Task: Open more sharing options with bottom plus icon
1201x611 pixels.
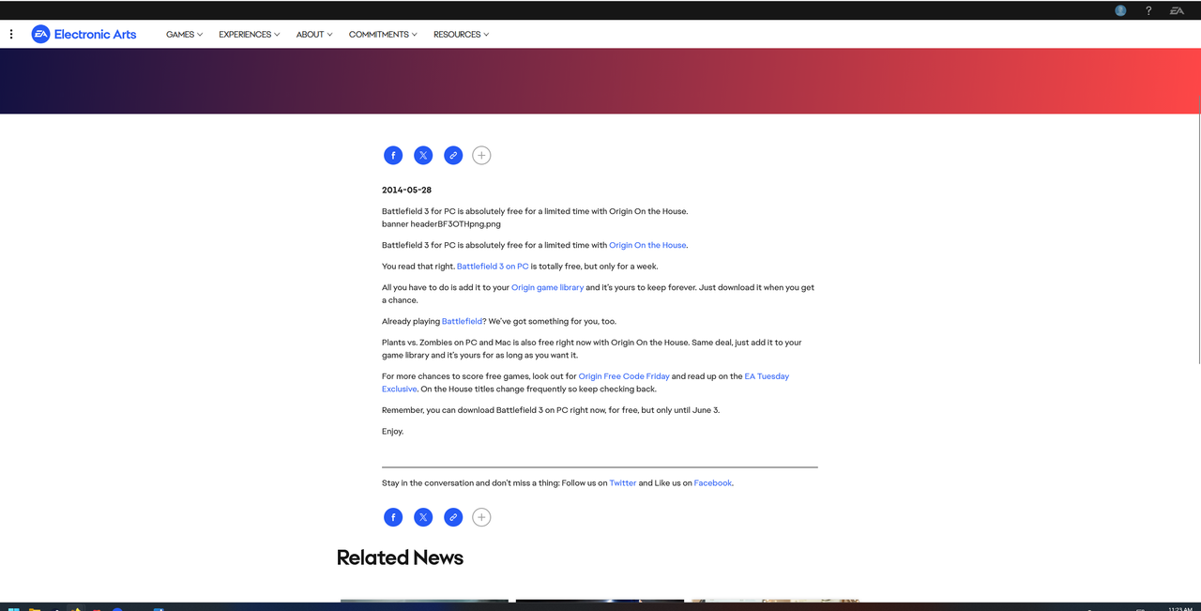Action: point(481,517)
